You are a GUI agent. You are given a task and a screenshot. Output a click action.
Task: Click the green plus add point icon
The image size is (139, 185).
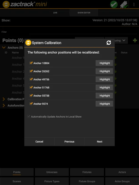point(135,40)
